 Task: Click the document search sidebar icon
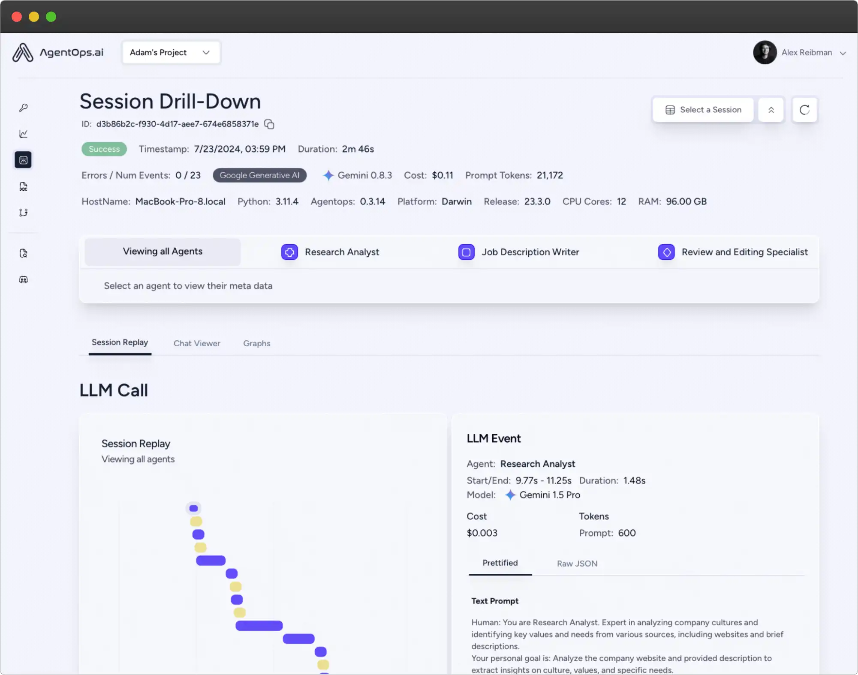24,253
